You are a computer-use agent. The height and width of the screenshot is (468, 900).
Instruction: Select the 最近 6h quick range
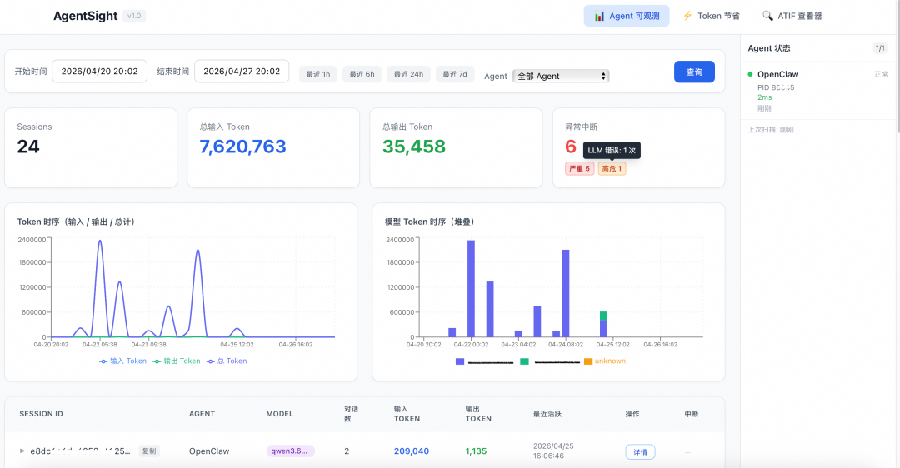pos(362,75)
